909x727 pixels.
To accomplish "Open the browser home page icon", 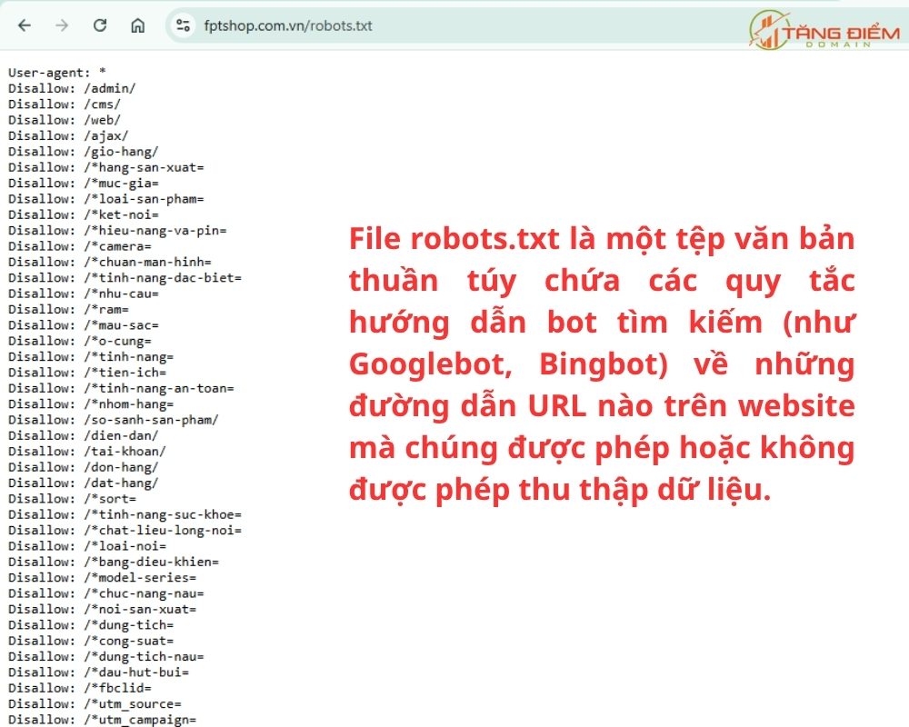I will point(137,25).
